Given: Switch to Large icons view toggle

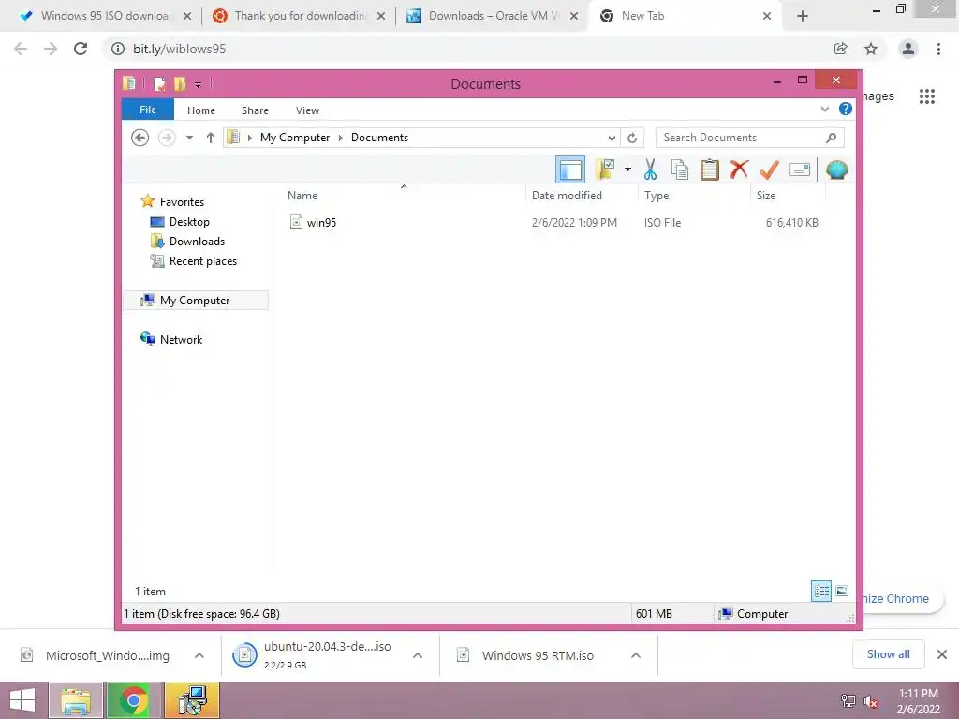Looking at the screenshot, I should click(842, 591).
